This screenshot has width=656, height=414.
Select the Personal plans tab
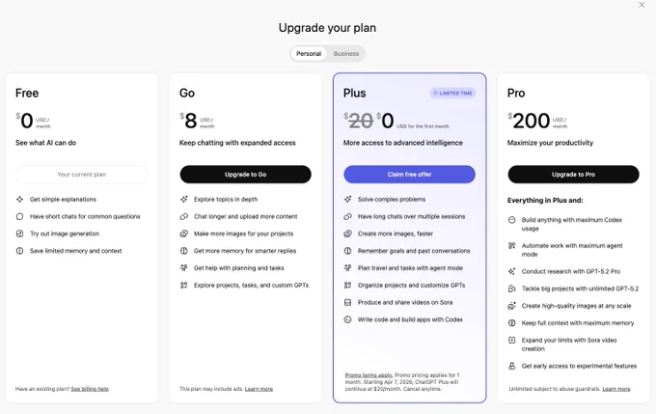(x=309, y=54)
